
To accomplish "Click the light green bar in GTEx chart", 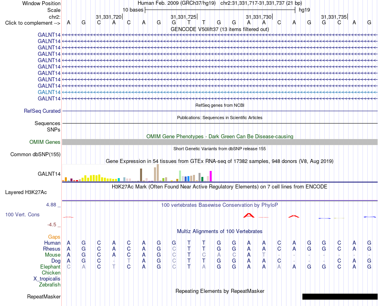I will 180,176.
